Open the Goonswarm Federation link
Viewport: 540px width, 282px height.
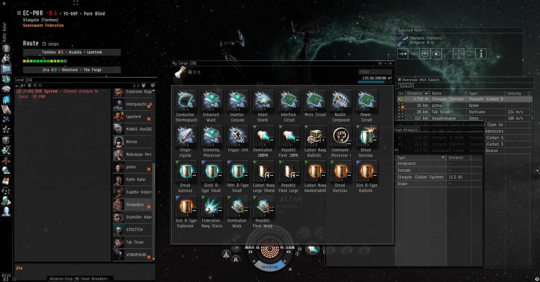[x=43, y=25]
